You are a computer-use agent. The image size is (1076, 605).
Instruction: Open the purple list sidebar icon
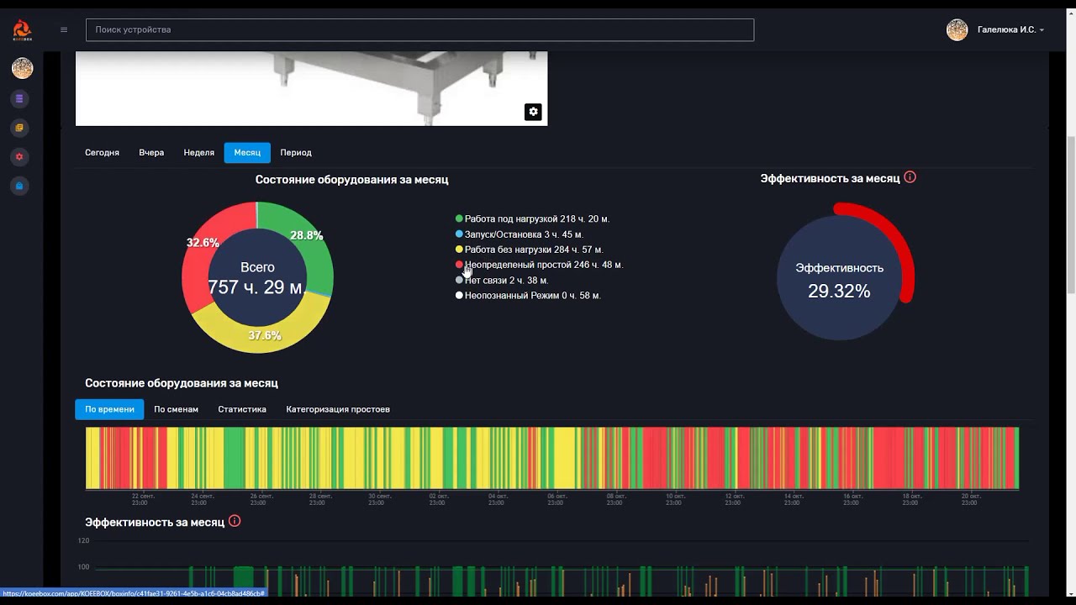click(x=20, y=99)
